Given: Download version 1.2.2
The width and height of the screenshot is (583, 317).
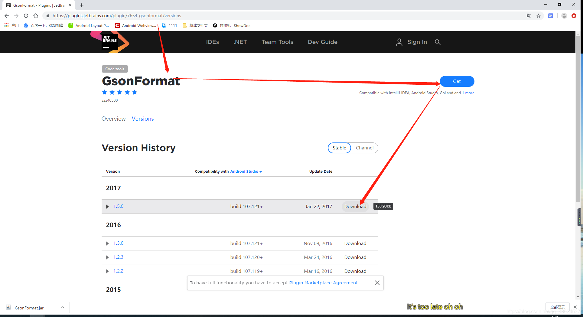Looking at the screenshot, I should (x=355, y=271).
